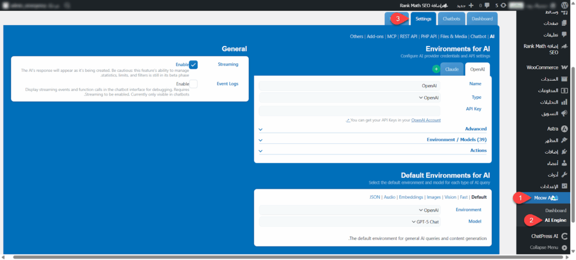Click the plus icon for new content
576x260 pixels.
471,6
